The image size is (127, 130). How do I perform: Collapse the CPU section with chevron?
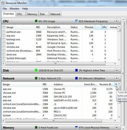pyautogui.click(x=117, y=21)
